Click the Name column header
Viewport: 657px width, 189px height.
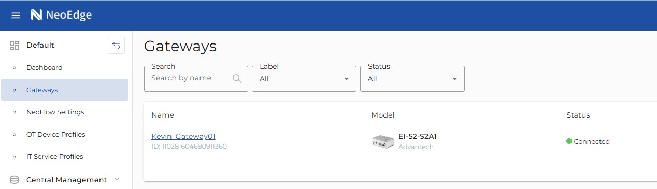tap(163, 115)
